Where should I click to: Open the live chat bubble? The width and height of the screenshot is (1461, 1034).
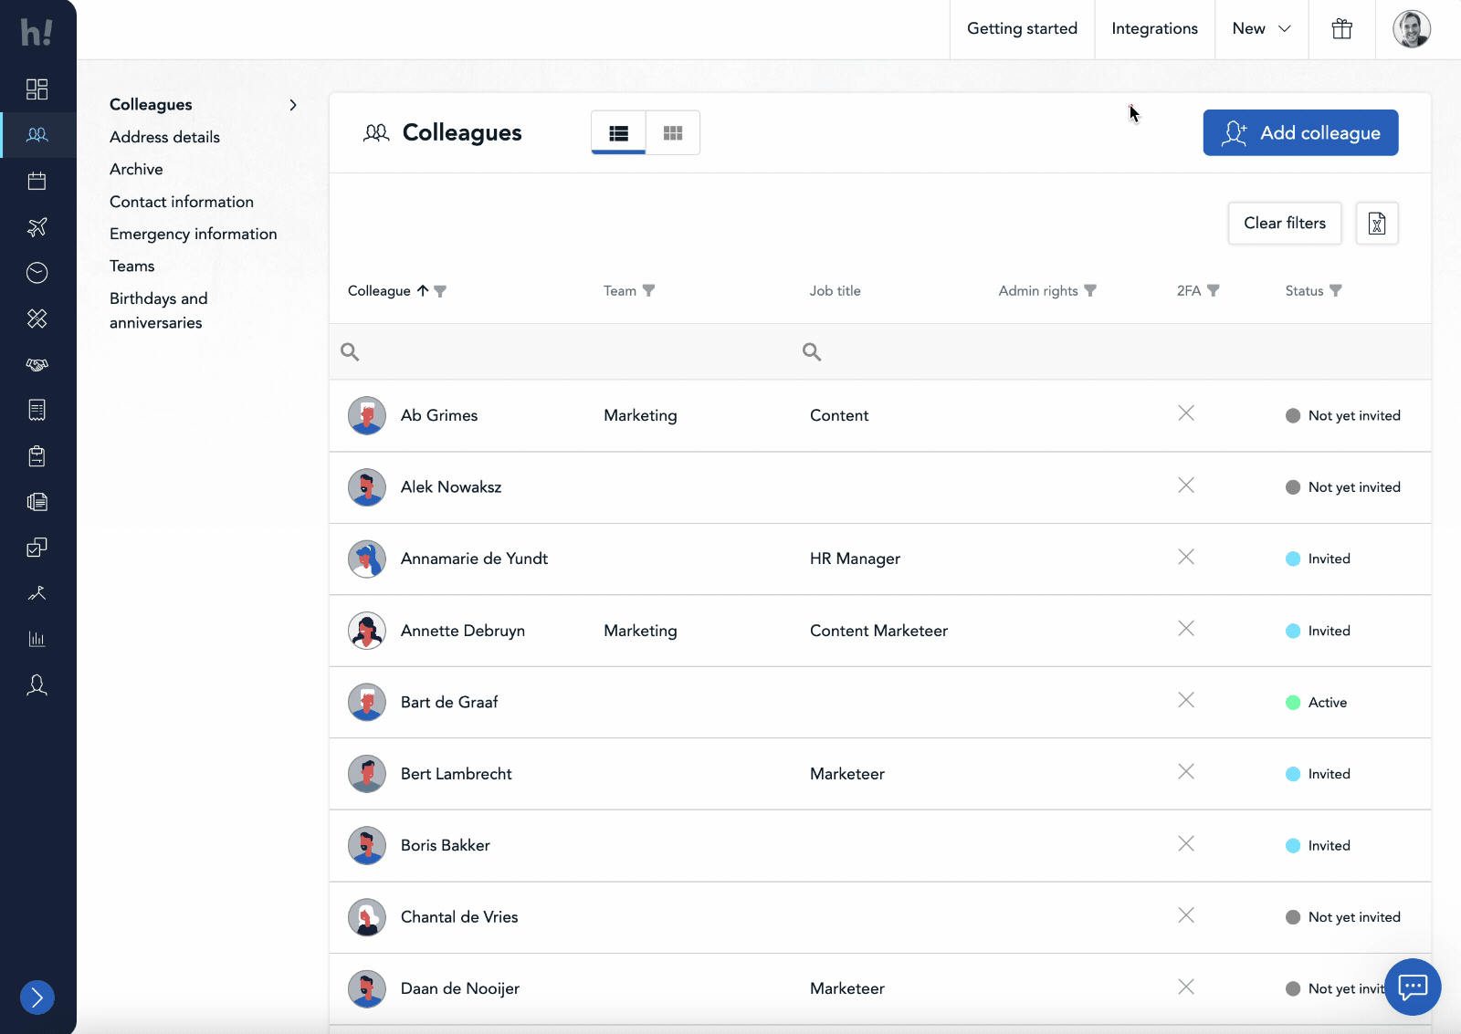(1412, 987)
